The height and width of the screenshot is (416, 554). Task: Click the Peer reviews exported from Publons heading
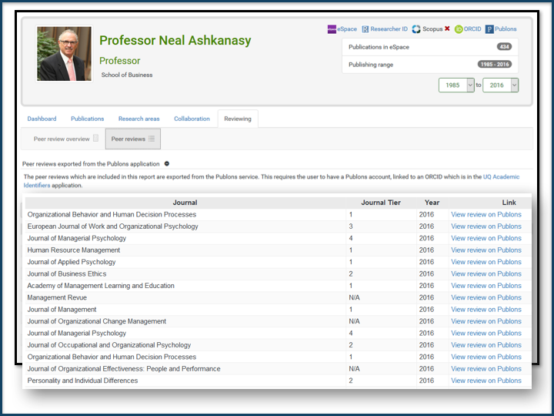[91, 164]
